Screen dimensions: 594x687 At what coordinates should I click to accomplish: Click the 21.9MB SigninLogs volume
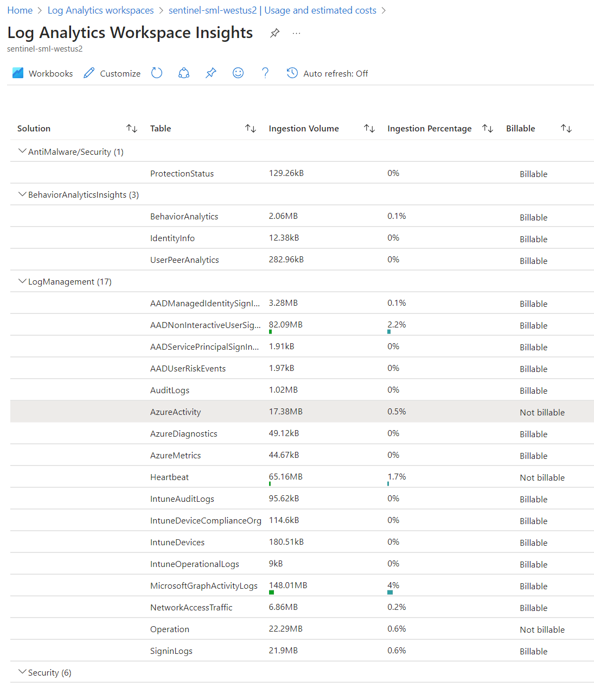pos(283,651)
